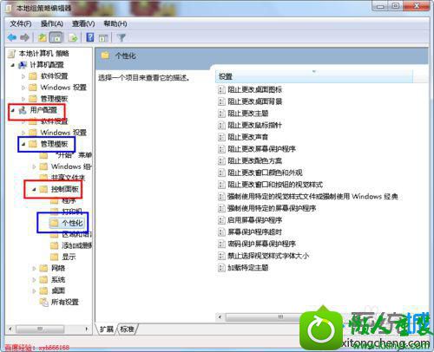
Task: Select policy 阻止更改窗口和按钮的视觉样式
Action: 275,185
